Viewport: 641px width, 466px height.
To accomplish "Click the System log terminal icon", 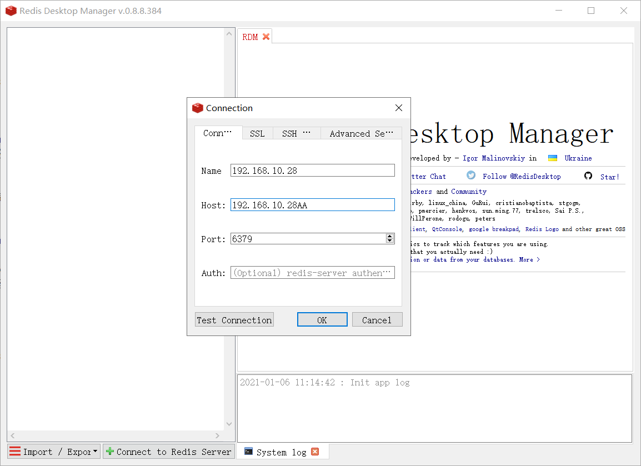I will pos(248,452).
